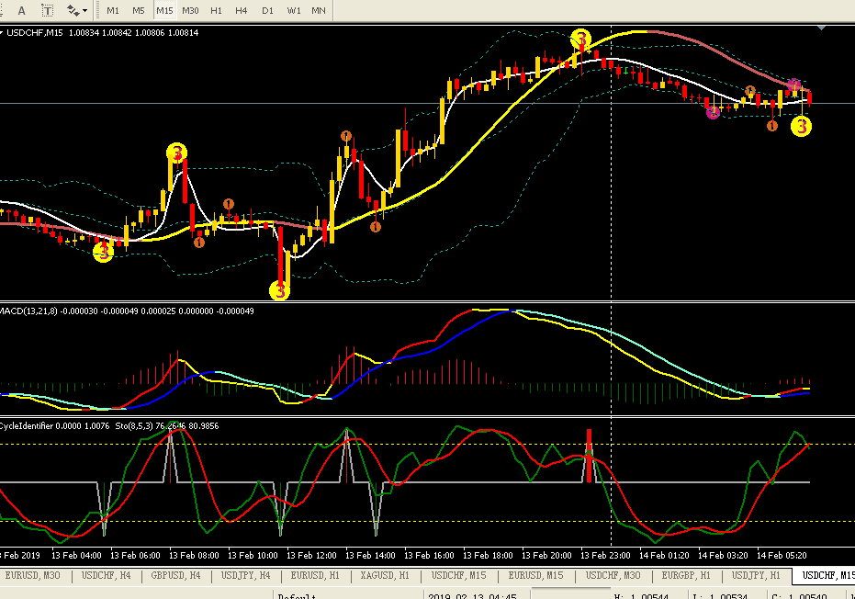Switch to the GBPUSD,H4 chart tab
855x599 pixels.
click(x=176, y=575)
